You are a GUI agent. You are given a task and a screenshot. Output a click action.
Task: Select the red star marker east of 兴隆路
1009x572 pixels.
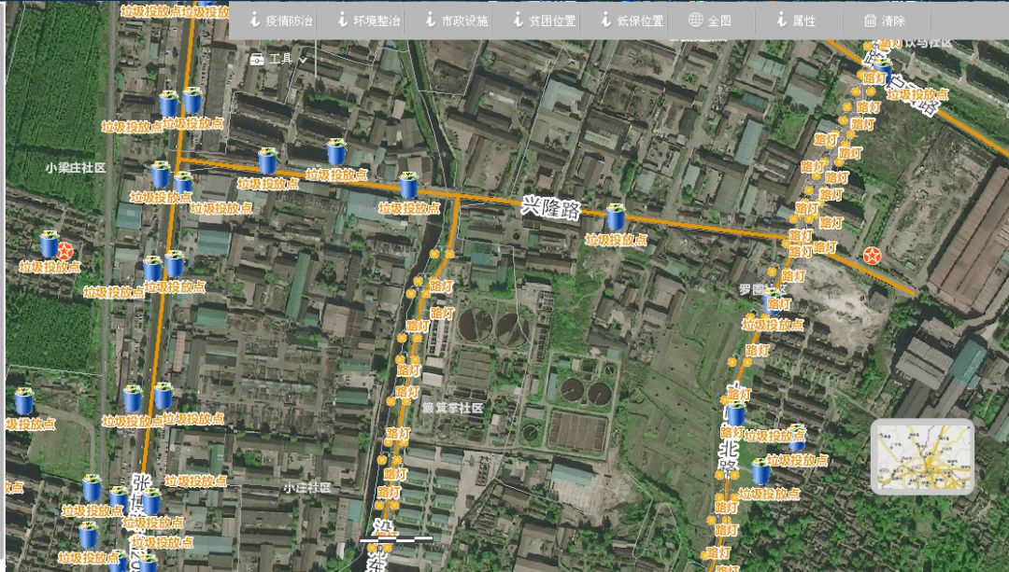tap(872, 255)
